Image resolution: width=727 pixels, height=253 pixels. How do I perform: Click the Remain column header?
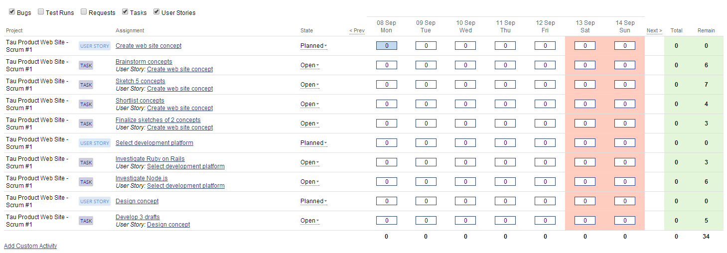(x=706, y=31)
